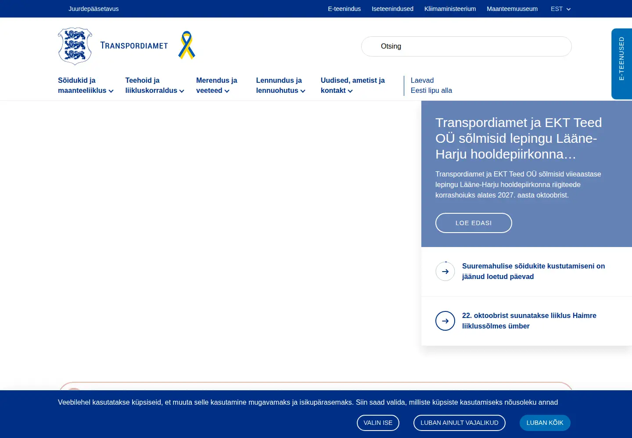632x438 pixels.
Task: Open Suuremahulise sõidukite kustutamiseni news link
Action: pyautogui.click(x=533, y=271)
